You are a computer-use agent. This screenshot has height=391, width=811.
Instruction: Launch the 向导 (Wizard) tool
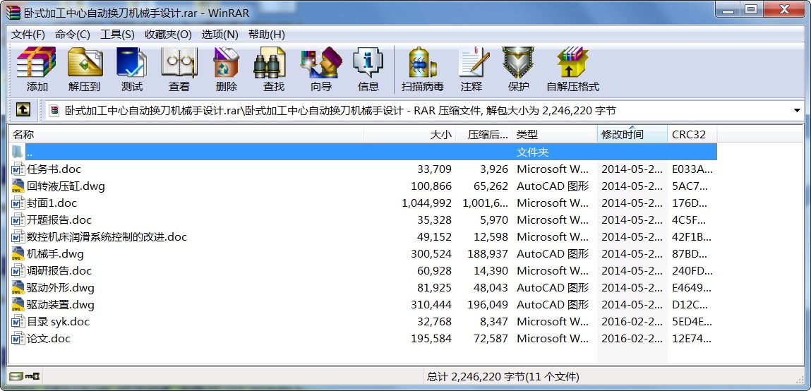click(x=321, y=69)
